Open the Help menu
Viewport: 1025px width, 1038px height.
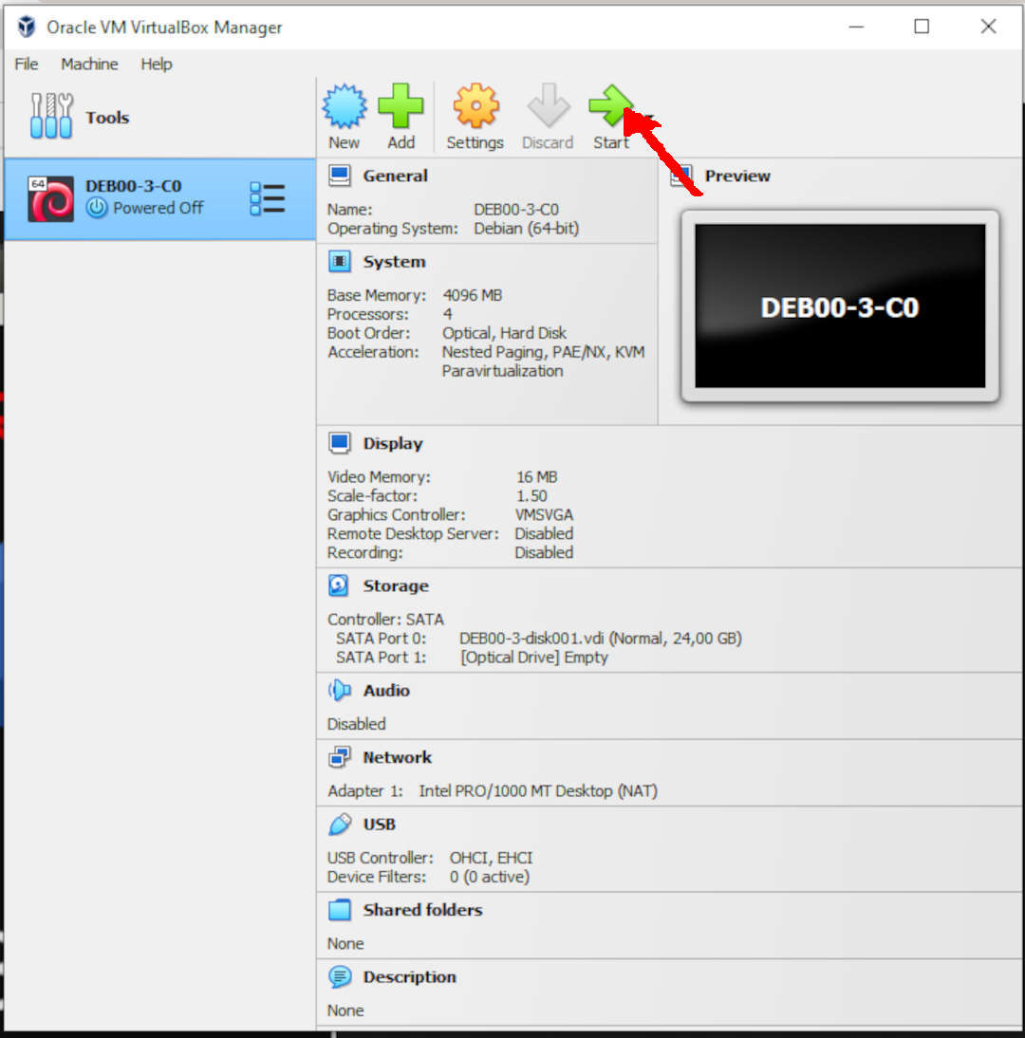click(157, 64)
